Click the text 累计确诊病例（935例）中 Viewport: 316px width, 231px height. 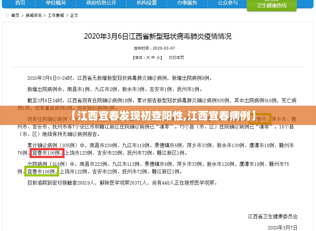click(56, 145)
